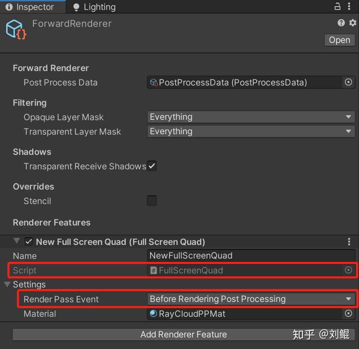
Task: Click the Open button
Action: click(339, 40)
